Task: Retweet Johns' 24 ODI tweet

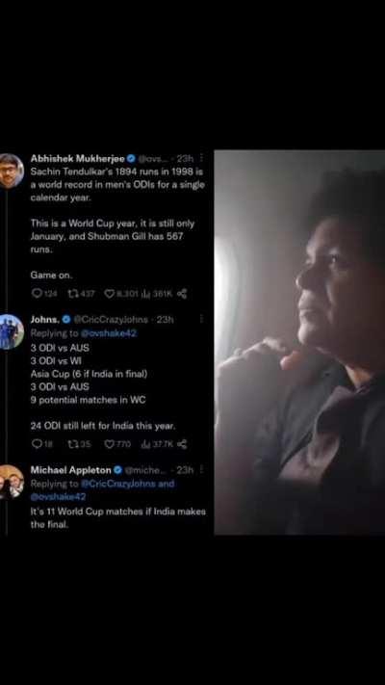Action: click(x=72, y=444)
